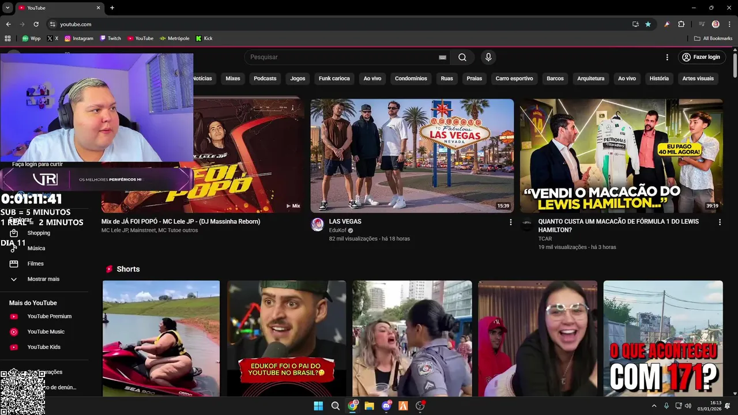The image size is (738, 415).
Task: Open the Chrome extensions puzzle icon
Action: (681, 24)
